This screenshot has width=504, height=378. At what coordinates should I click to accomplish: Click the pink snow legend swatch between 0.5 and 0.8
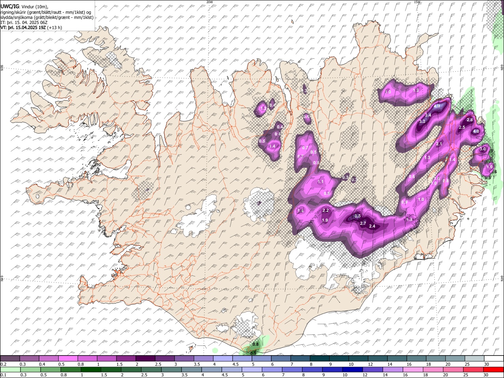pos(67,358)
